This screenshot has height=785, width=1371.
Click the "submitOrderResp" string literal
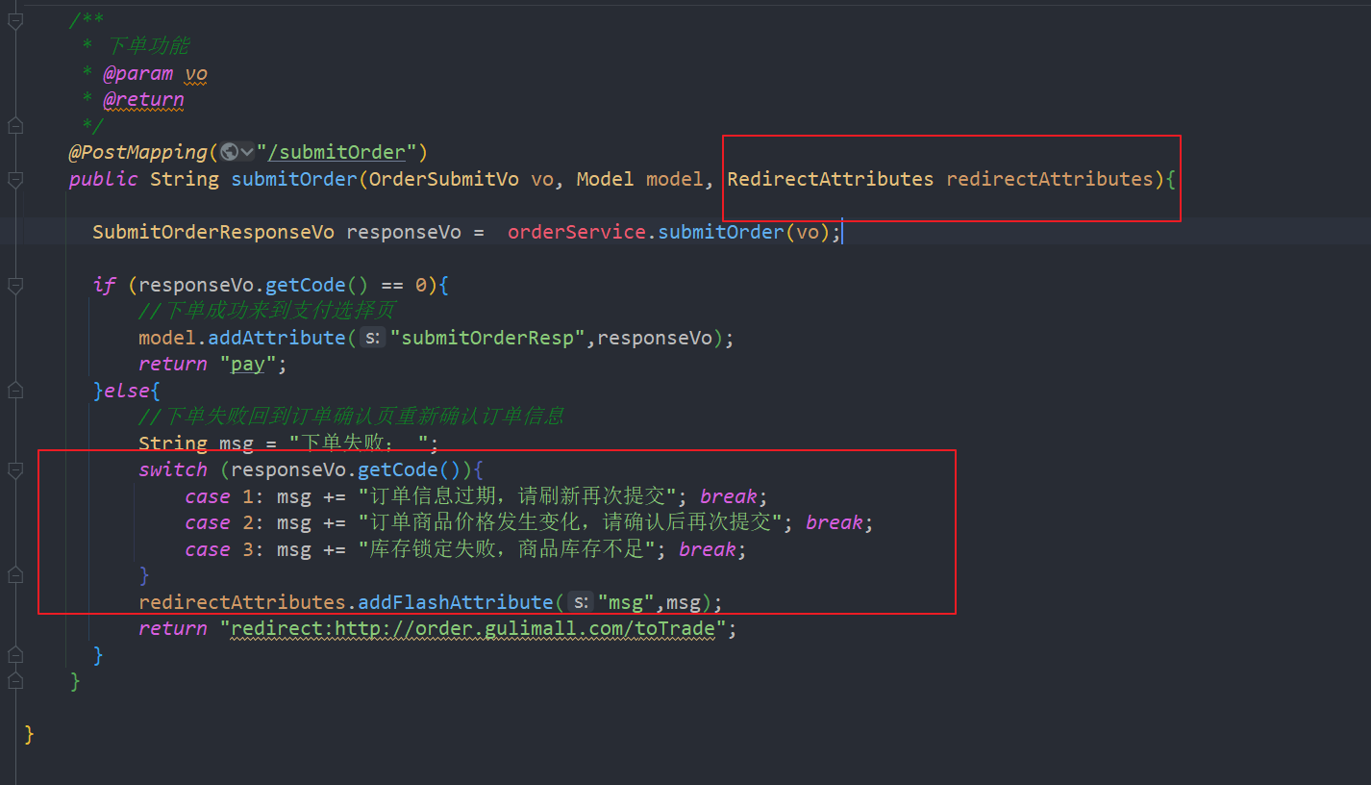tap(487, 338)
